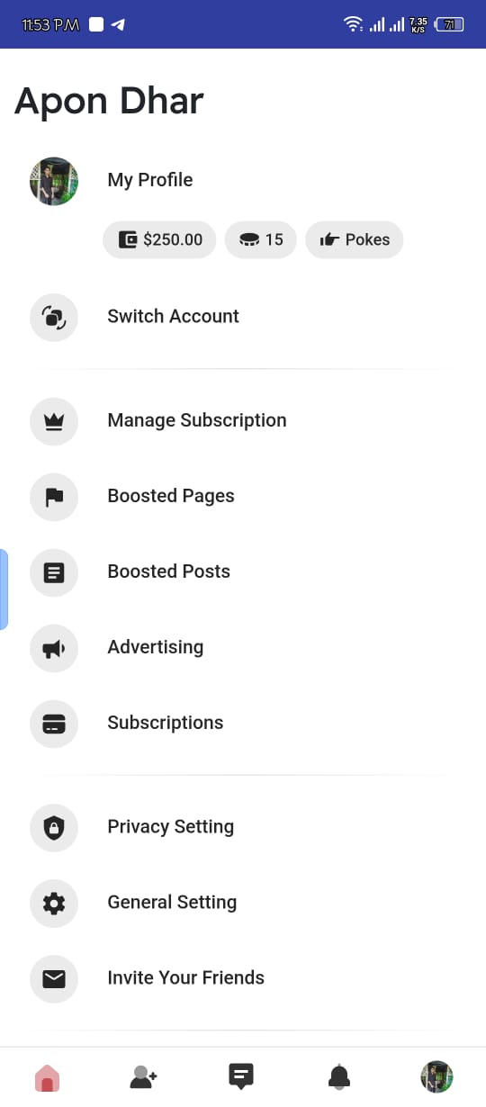
Task: Open the My Profile link
Action: (150, 180)
